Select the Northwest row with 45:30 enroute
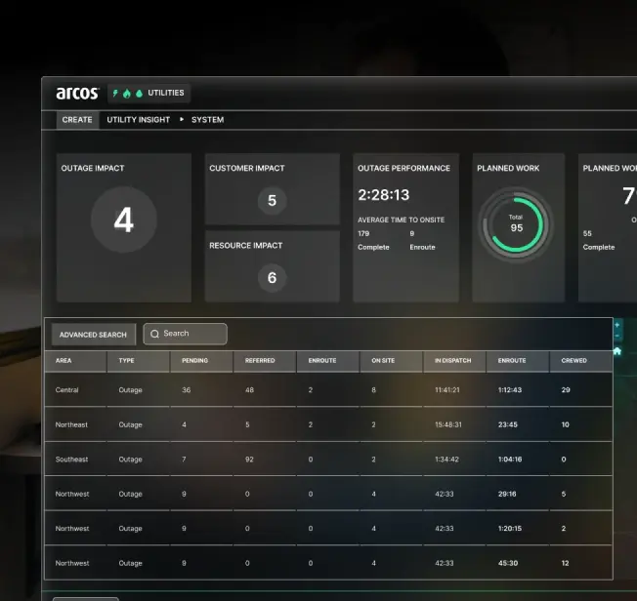Screen dimensions: 637x601 click(x=328, y=563)
